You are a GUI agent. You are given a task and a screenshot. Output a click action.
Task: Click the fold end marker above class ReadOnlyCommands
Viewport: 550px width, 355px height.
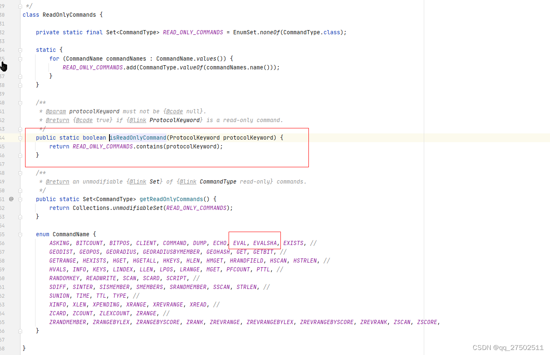click(20, 6)
